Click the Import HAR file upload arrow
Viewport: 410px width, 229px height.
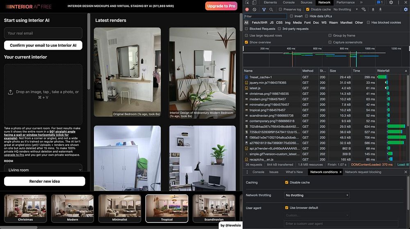(x=373, y=9)
